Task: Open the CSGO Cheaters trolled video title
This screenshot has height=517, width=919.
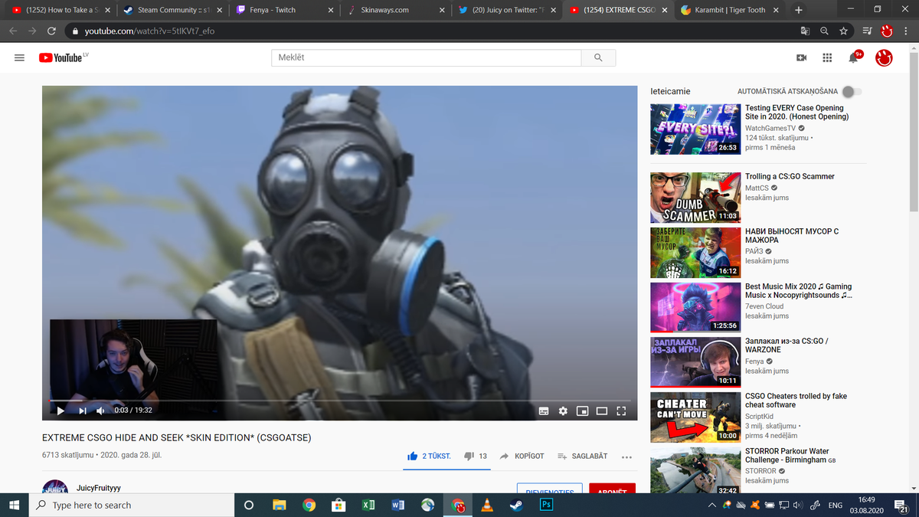Action: (796, 401)
